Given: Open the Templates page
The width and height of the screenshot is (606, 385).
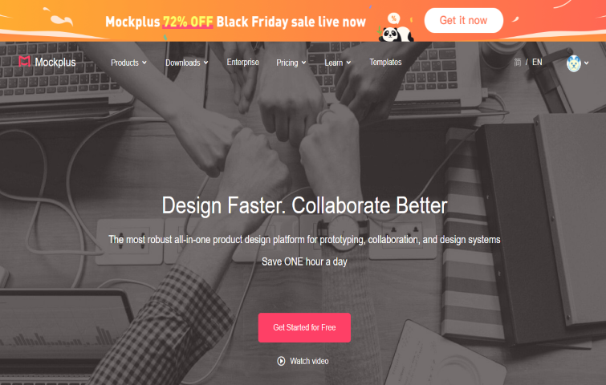Looking at the screenshot, I should pyautogui.click(x=385, y=63).
